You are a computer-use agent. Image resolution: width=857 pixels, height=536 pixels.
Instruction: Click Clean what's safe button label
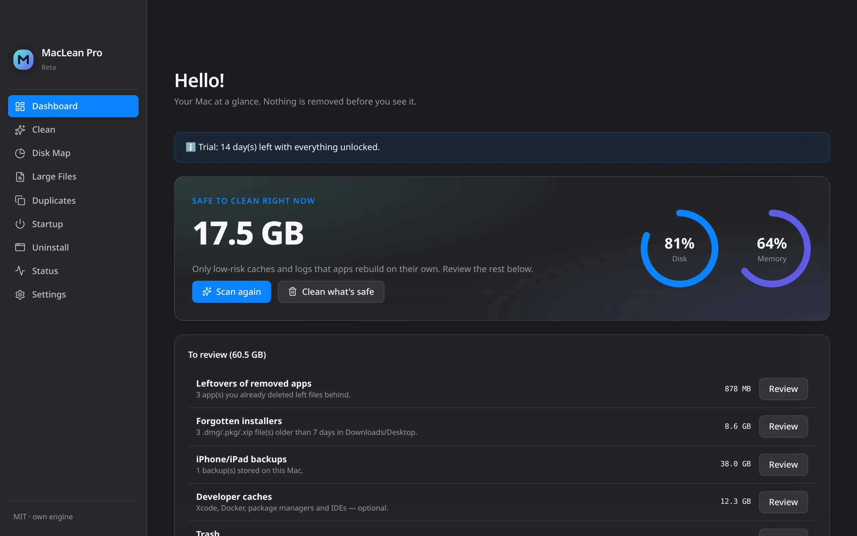(x=338, y=292)
